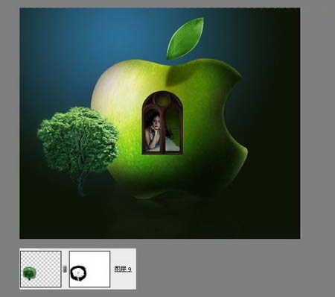Click the layer name "图层 9"
The image size is (335, 297).
[x=123, y=269]
